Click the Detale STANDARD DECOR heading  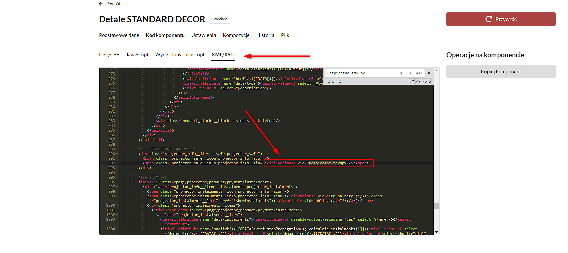coord(152,19)
